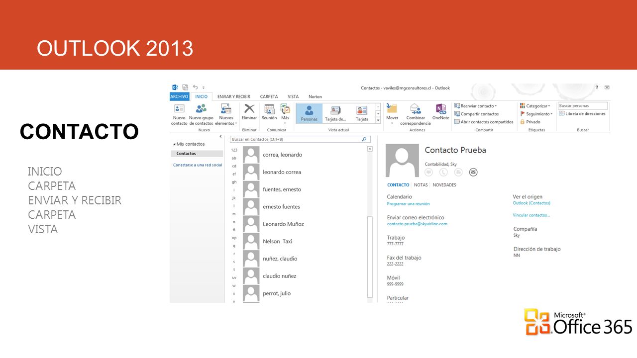Open the Nuevos elementos dropdown
This screenshot has height=358, width=637.
pyautogui.click(x=226, y=114)
